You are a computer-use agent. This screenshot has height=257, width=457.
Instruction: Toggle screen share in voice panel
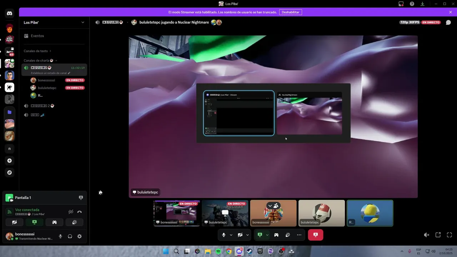pyautogui.click(x=34, y=222)
